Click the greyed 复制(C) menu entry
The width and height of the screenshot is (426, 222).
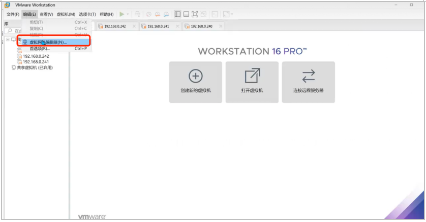point(55,28)
